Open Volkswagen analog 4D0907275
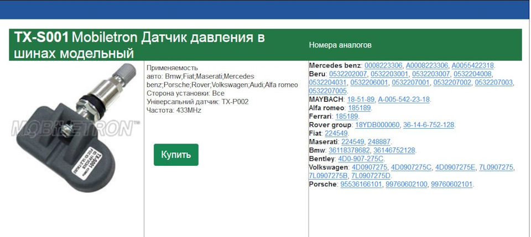 point(369,167)
